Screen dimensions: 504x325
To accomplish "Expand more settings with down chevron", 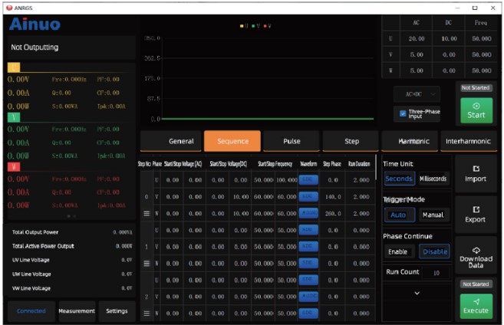I will 417,293.
